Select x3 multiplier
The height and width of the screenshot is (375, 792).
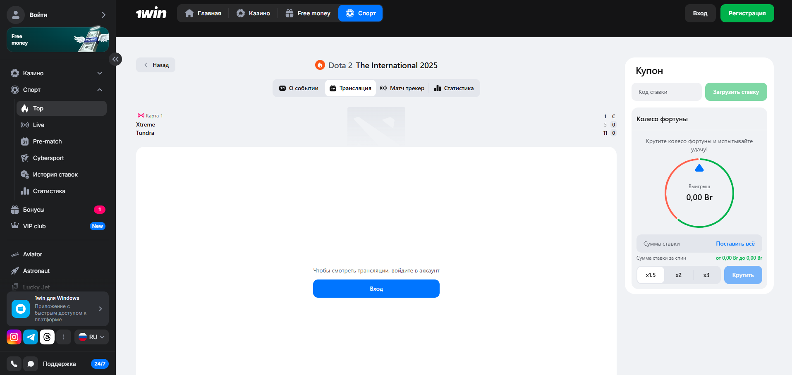click(x=706, y=275)
